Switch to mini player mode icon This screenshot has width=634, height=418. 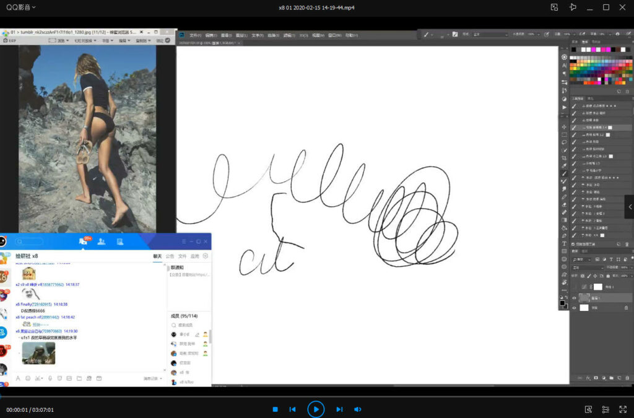555,7
